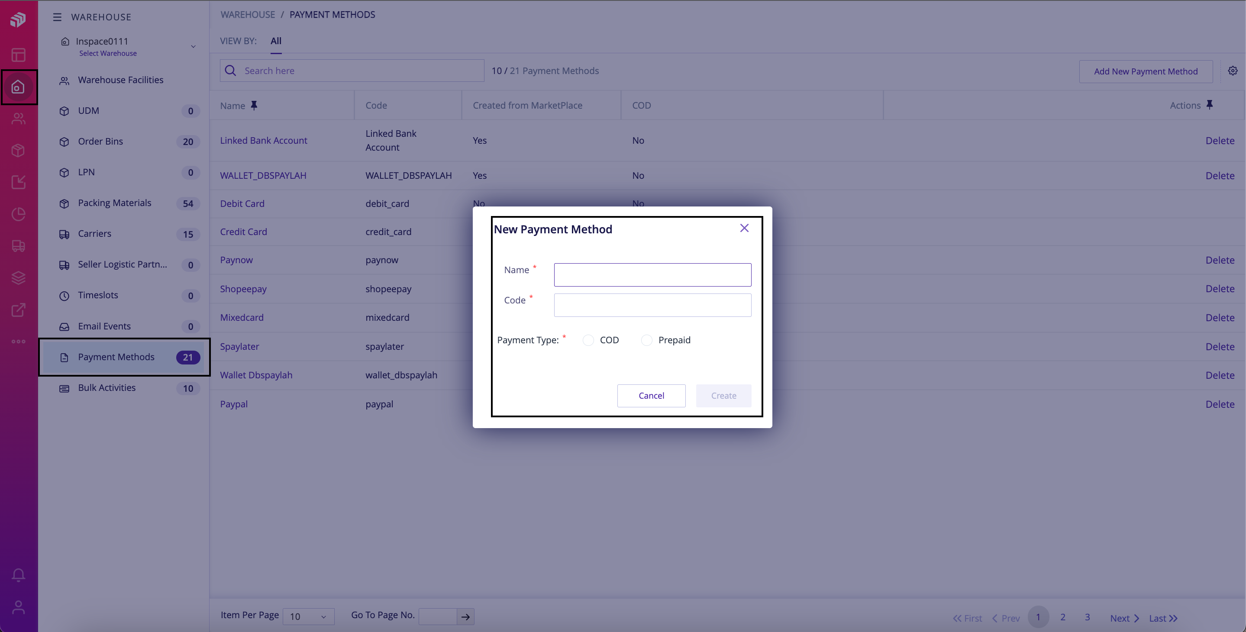1246x632 pixels.
Task: Open the notifications bell icon
Action: 18,574
